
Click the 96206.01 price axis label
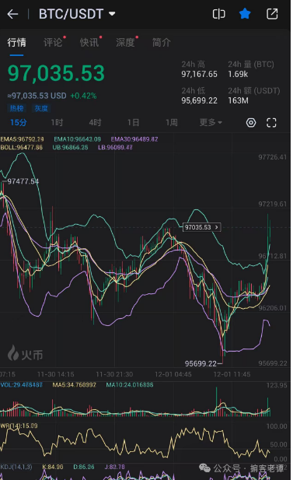click(x=273, y=308)
